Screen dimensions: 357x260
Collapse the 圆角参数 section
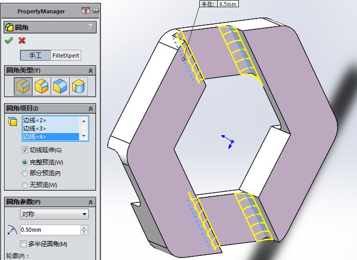click(x=90, y=202)
